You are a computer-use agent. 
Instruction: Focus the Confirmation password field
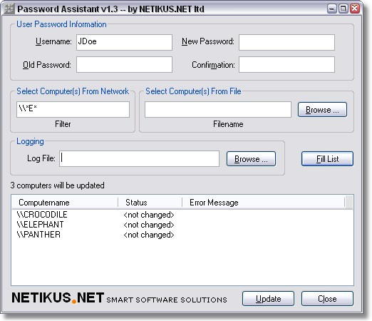click(286, 64)
